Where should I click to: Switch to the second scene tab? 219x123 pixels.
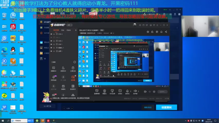tap(63, 30)
